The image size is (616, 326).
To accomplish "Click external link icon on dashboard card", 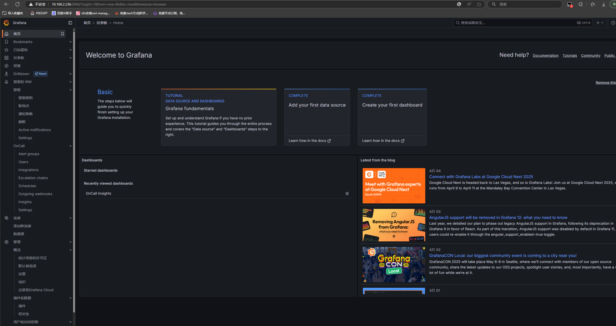I will [x=403, y=141].
